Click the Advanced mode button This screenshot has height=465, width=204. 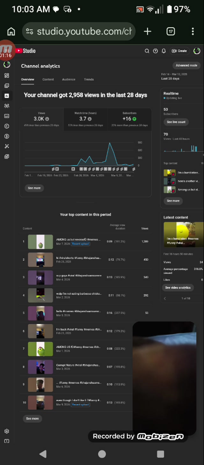186,65
